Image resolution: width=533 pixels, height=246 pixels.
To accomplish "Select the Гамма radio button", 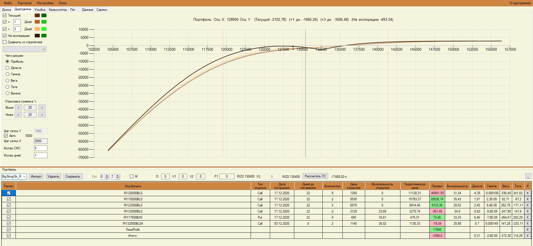I will [x=8, y=74].
